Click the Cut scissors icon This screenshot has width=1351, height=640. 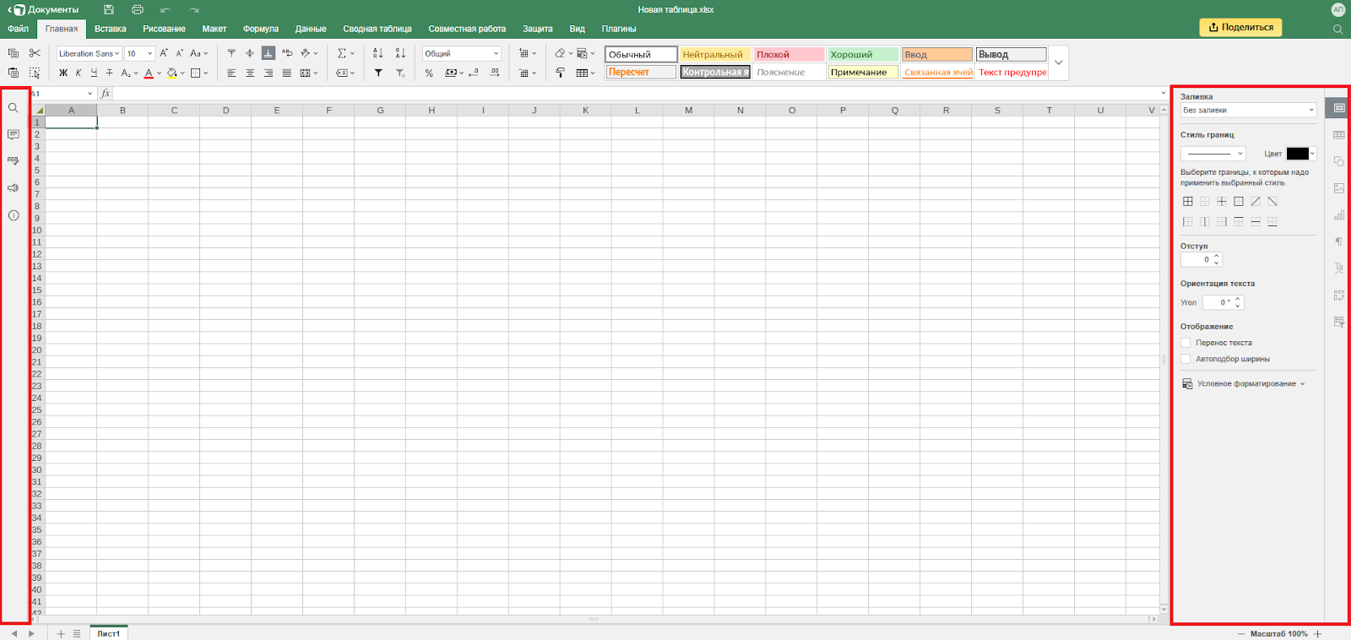pyautogui.click(x=35, y=53)
